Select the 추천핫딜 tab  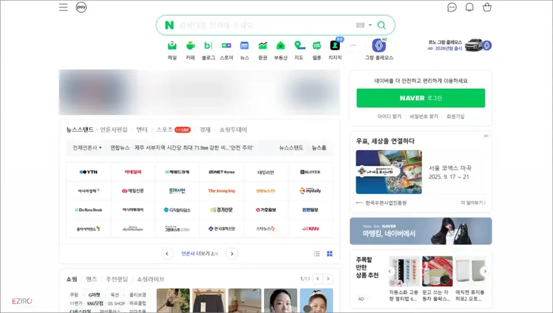(x=117, y=279)
